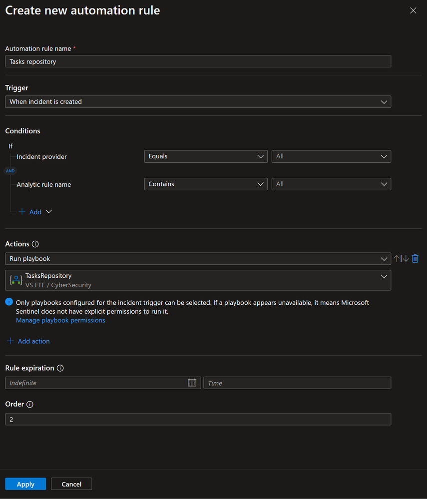Click the Automation rule name field
Screen dimensions: 427x499
tap(198, 61)
